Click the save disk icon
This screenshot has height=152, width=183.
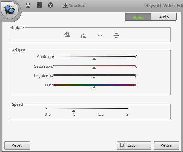pyautogui.click(x=28, y=5)
